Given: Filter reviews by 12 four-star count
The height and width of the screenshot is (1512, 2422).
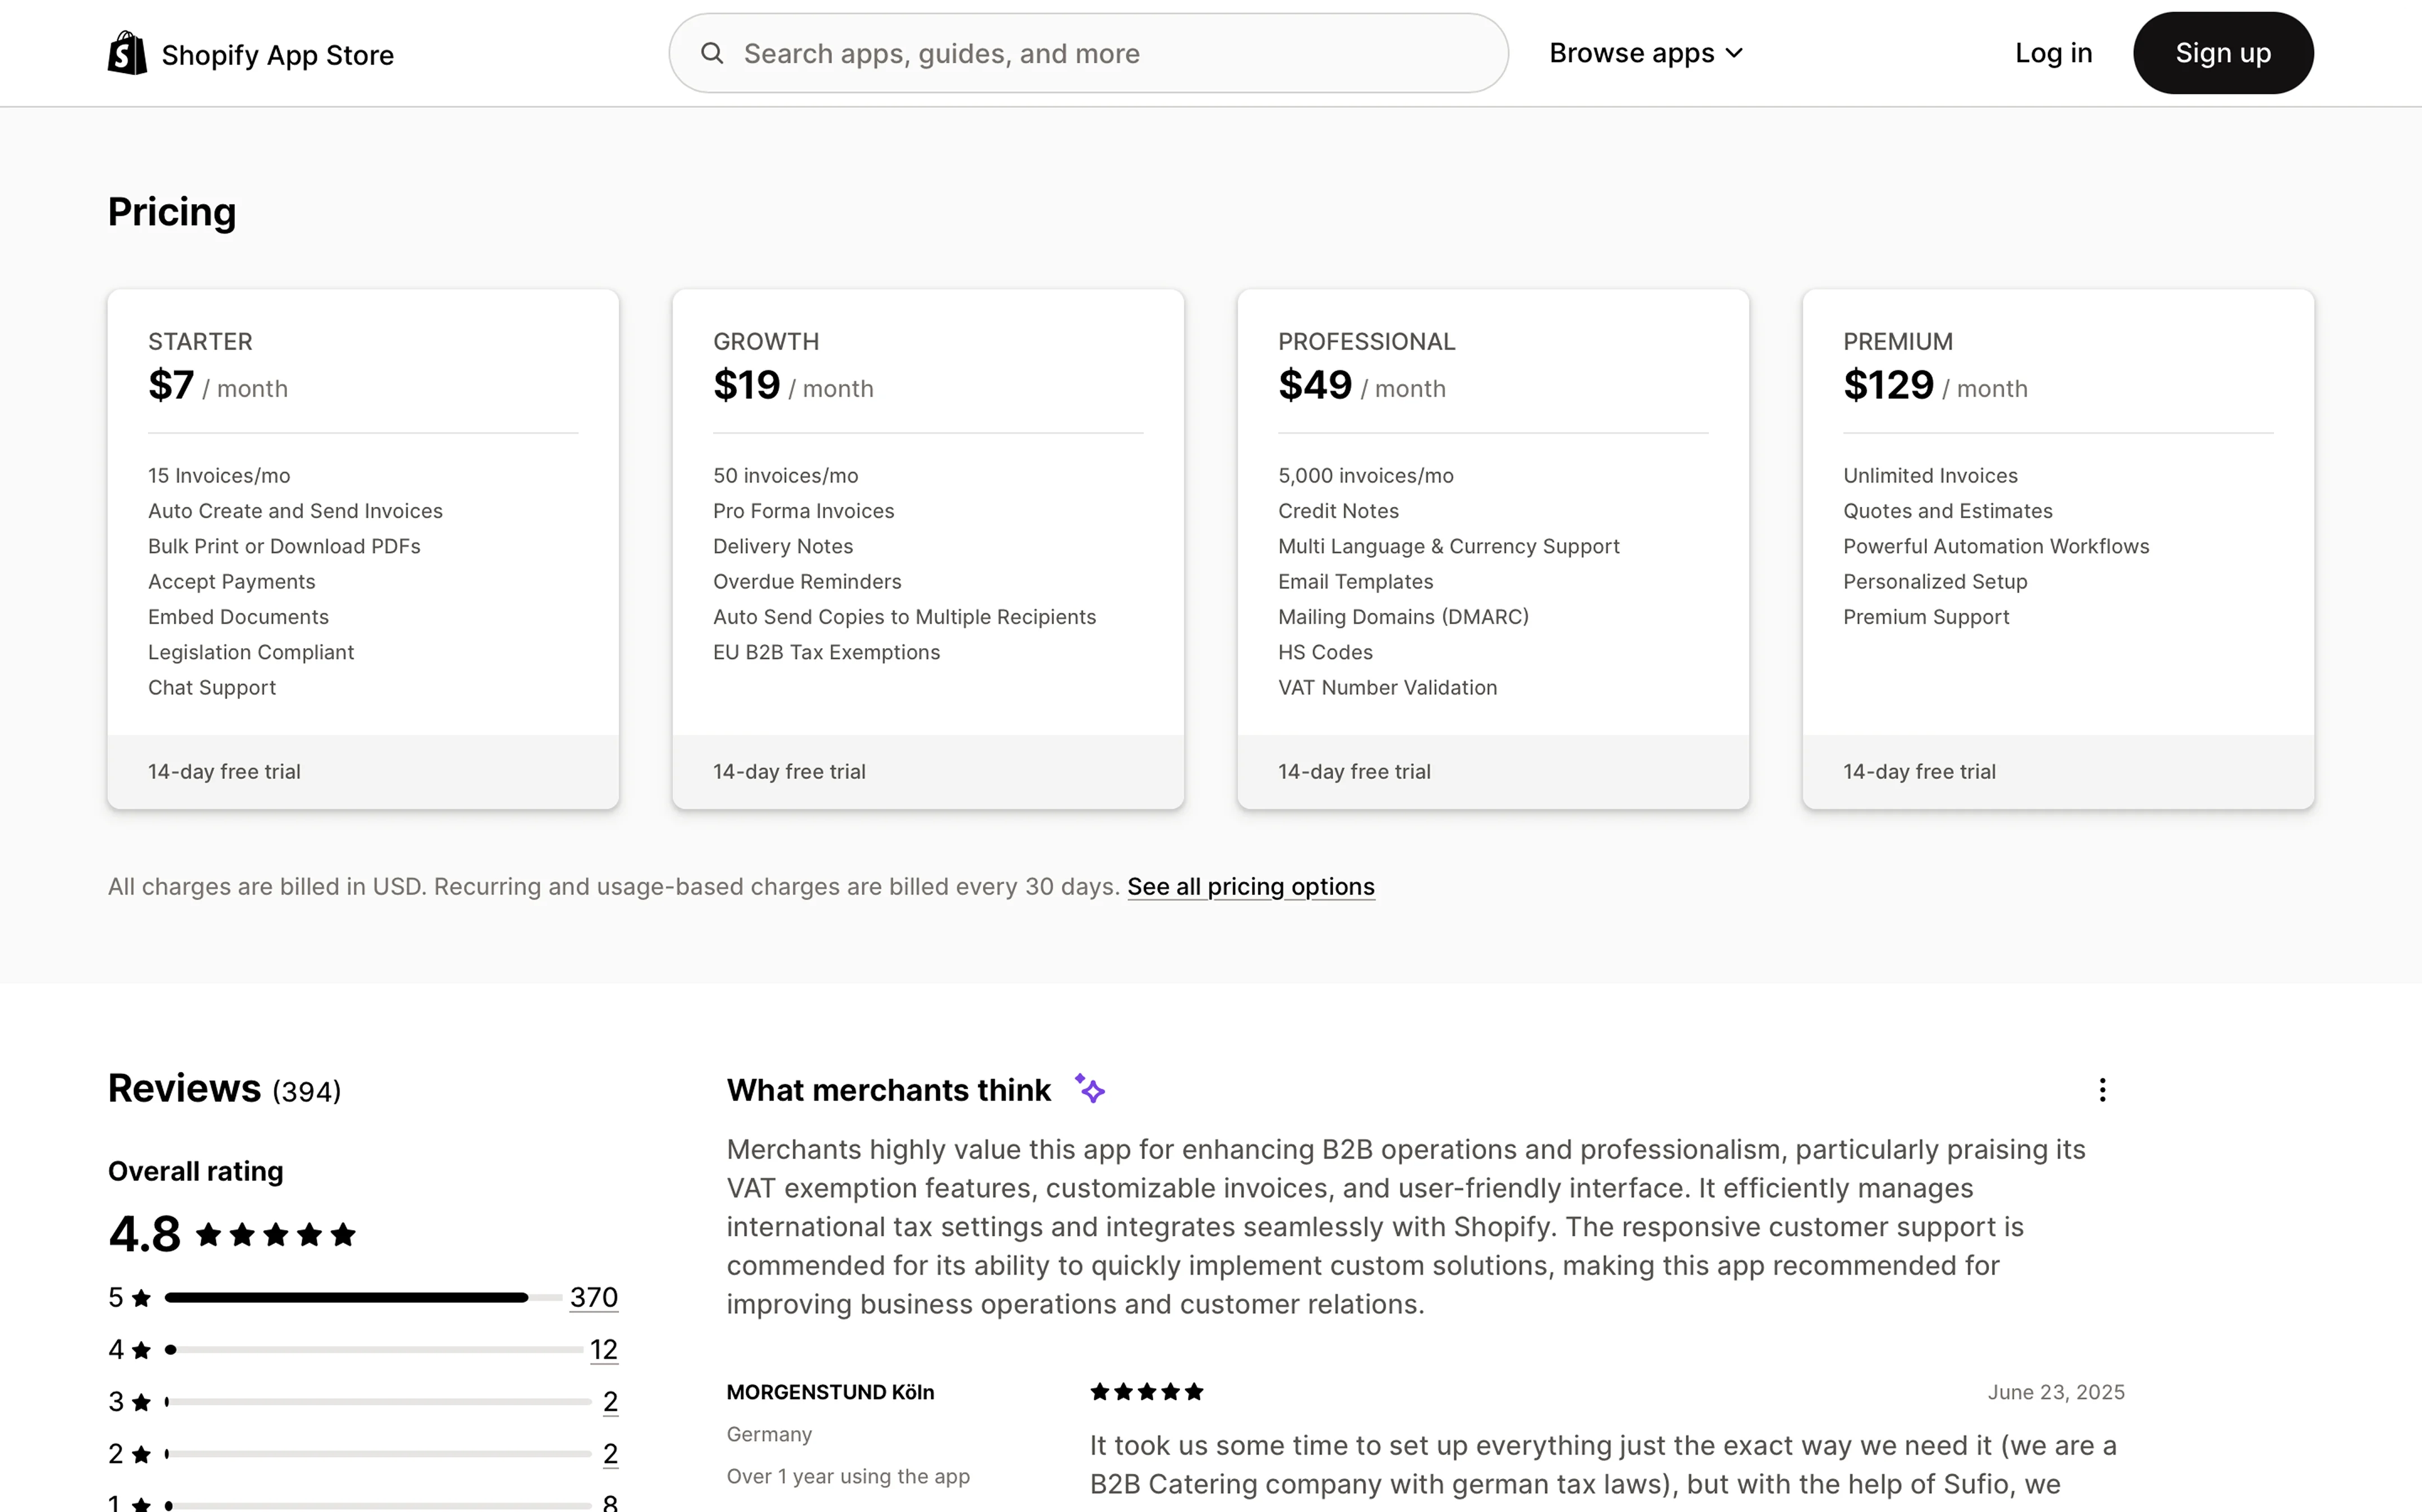Looking at the screenshot, I should tap(603, 1349).
